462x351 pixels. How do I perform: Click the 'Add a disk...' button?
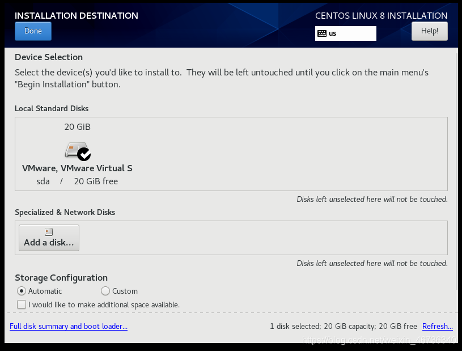pos(49,238)
